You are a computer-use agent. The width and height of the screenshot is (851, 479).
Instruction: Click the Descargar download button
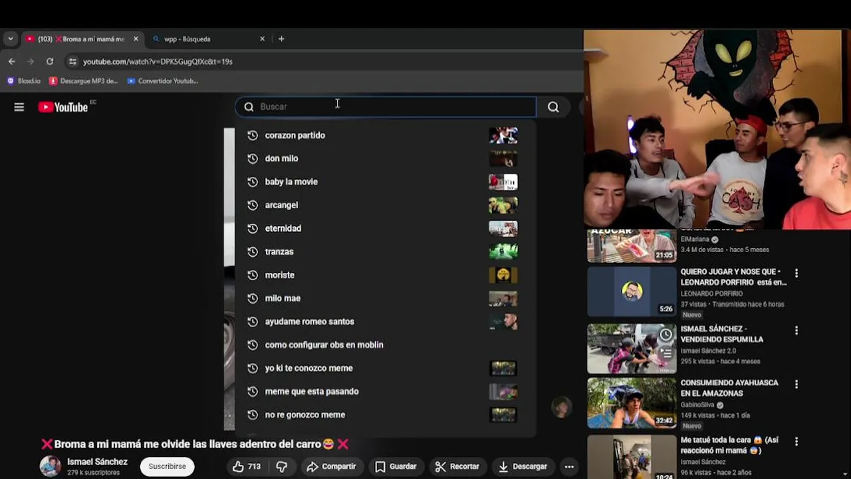[523, 466]
